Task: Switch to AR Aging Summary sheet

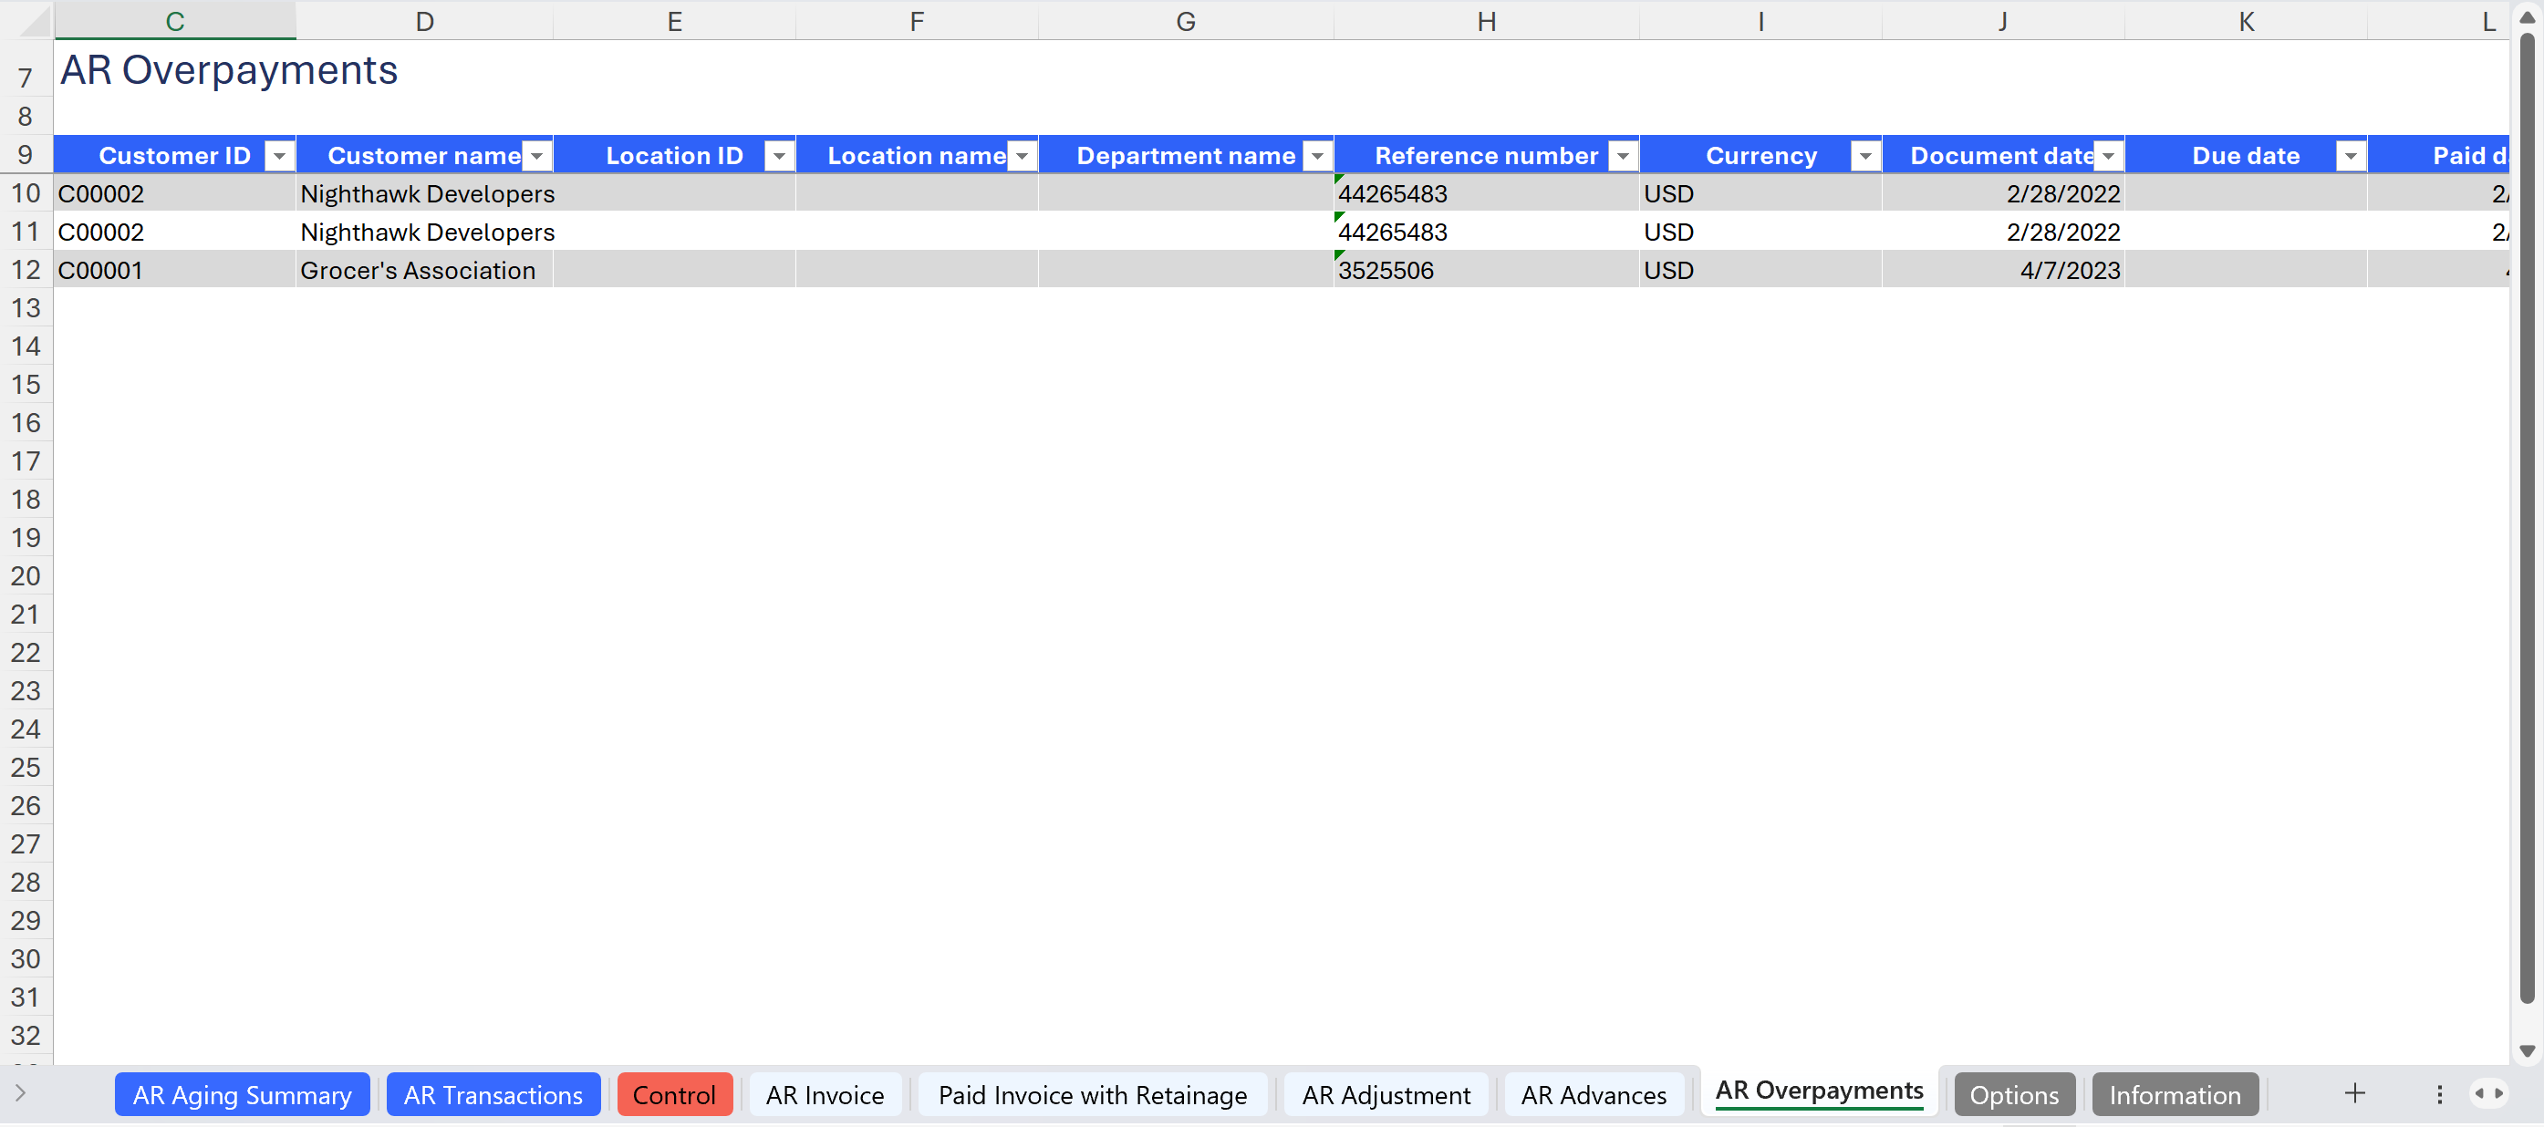Action: click(242, 1094)
